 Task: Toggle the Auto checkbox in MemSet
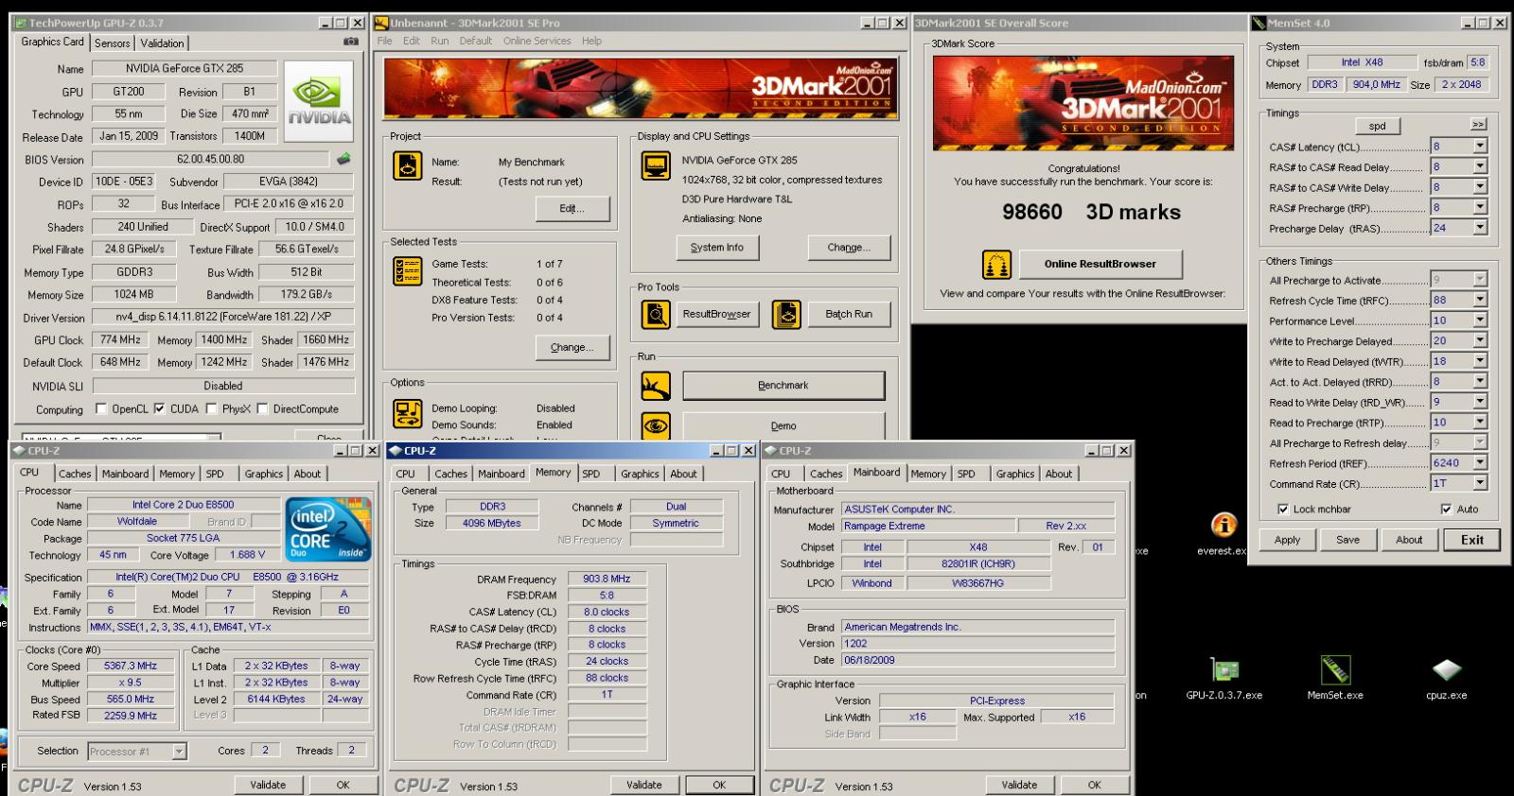coord(1446,509)
